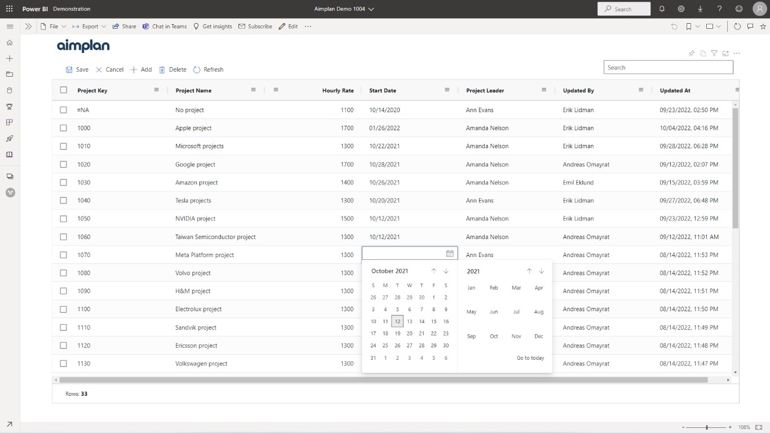Click the zoom slider handle
Viewport: 770px width, 433px height.
707,427
